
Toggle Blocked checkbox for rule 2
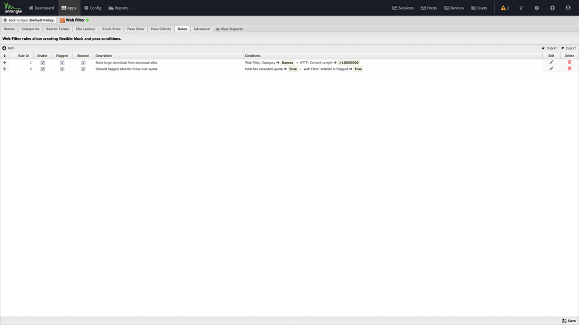[83, 69]
